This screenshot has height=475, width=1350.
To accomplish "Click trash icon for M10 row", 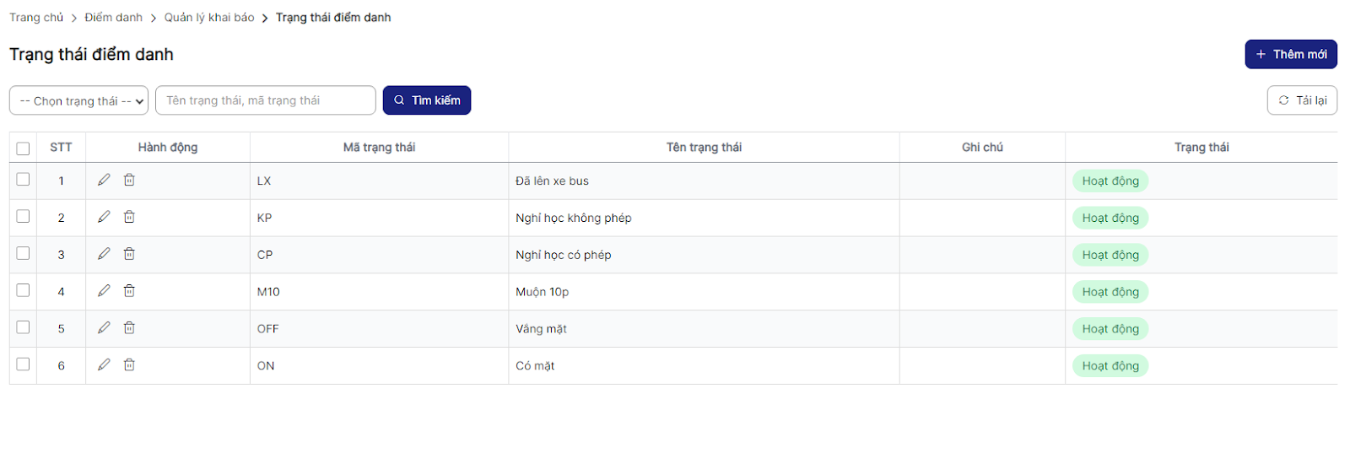I will (129, 291).
